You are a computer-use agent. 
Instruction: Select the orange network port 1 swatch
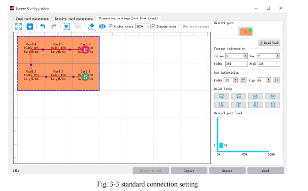pyautogui.click(x=246, y=32)
